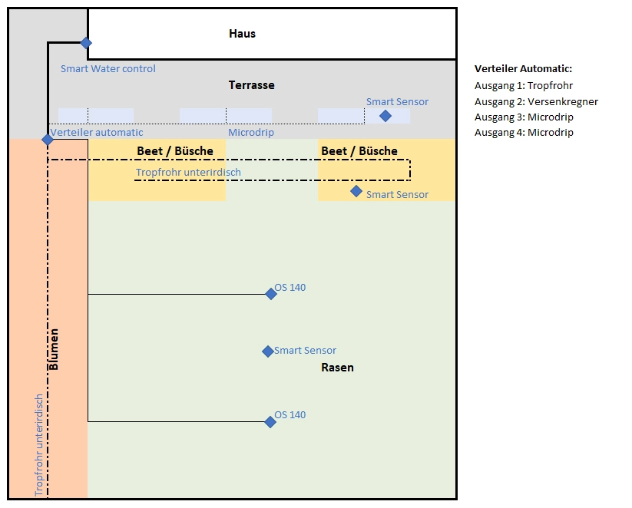Click the Smart Water control diamond marker
Screen dimensions: 632x508
coord(87,43)
